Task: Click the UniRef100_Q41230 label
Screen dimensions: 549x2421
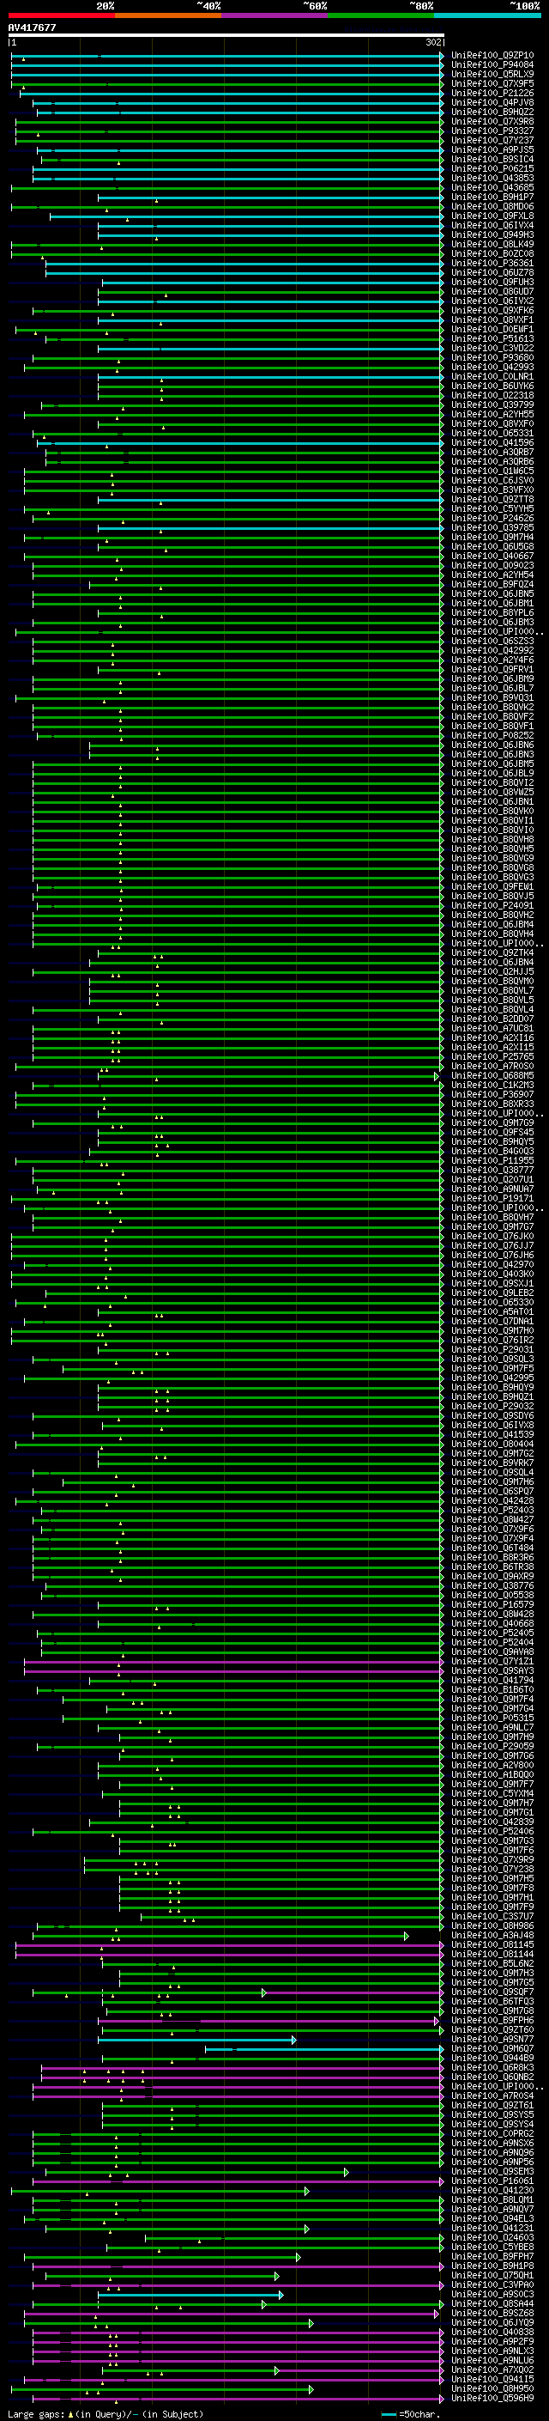Action: [x=492, y=2191]
